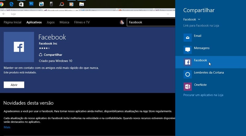Open the orange media player taskbar icon
The width and height of the screenshot is (246, 136).
(71, 4)
